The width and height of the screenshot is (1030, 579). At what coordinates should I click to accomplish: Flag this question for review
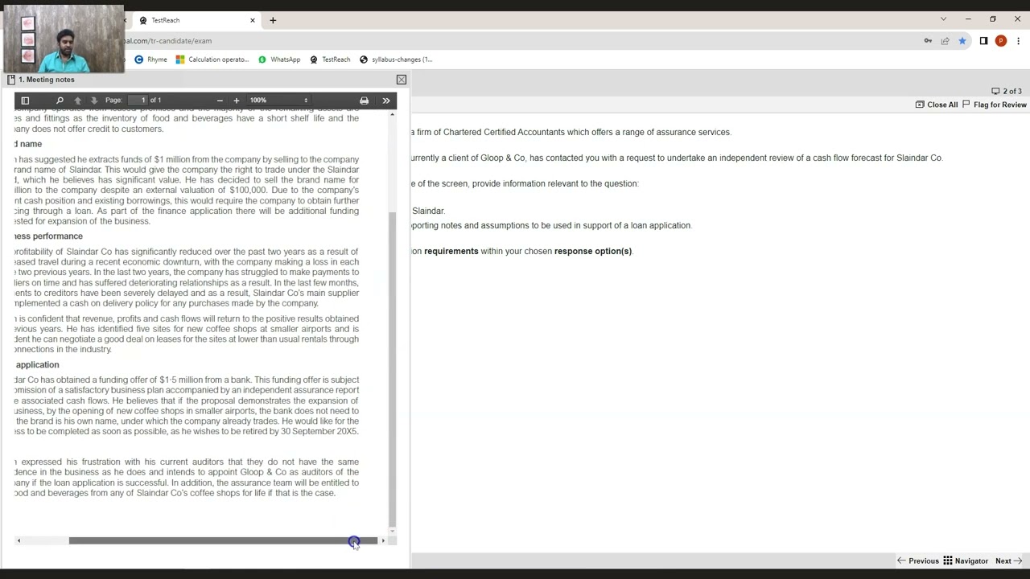[x=995, y=105]
